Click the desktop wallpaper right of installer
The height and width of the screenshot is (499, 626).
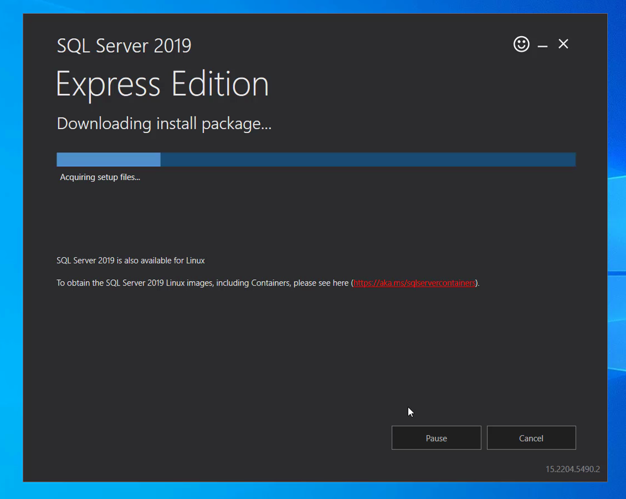617,222
